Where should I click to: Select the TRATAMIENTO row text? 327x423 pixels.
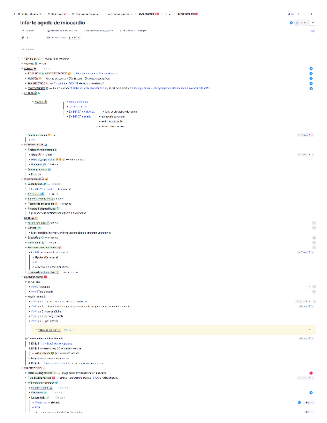click(119, 88)
